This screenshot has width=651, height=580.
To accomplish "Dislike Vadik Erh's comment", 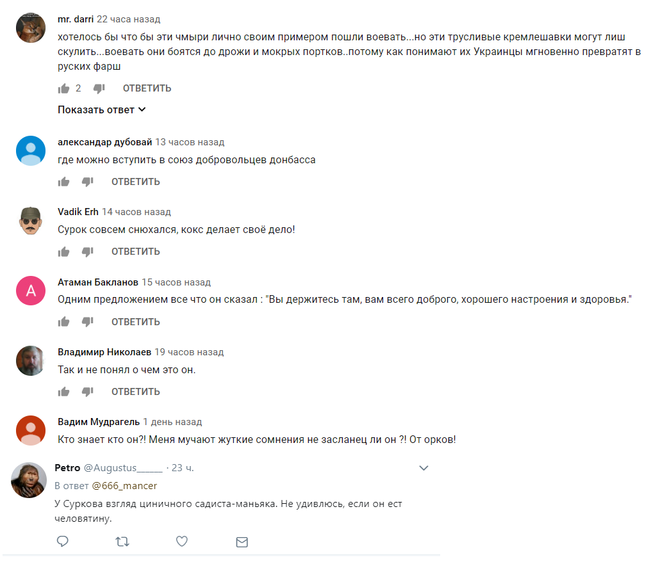I will (87, 252).
